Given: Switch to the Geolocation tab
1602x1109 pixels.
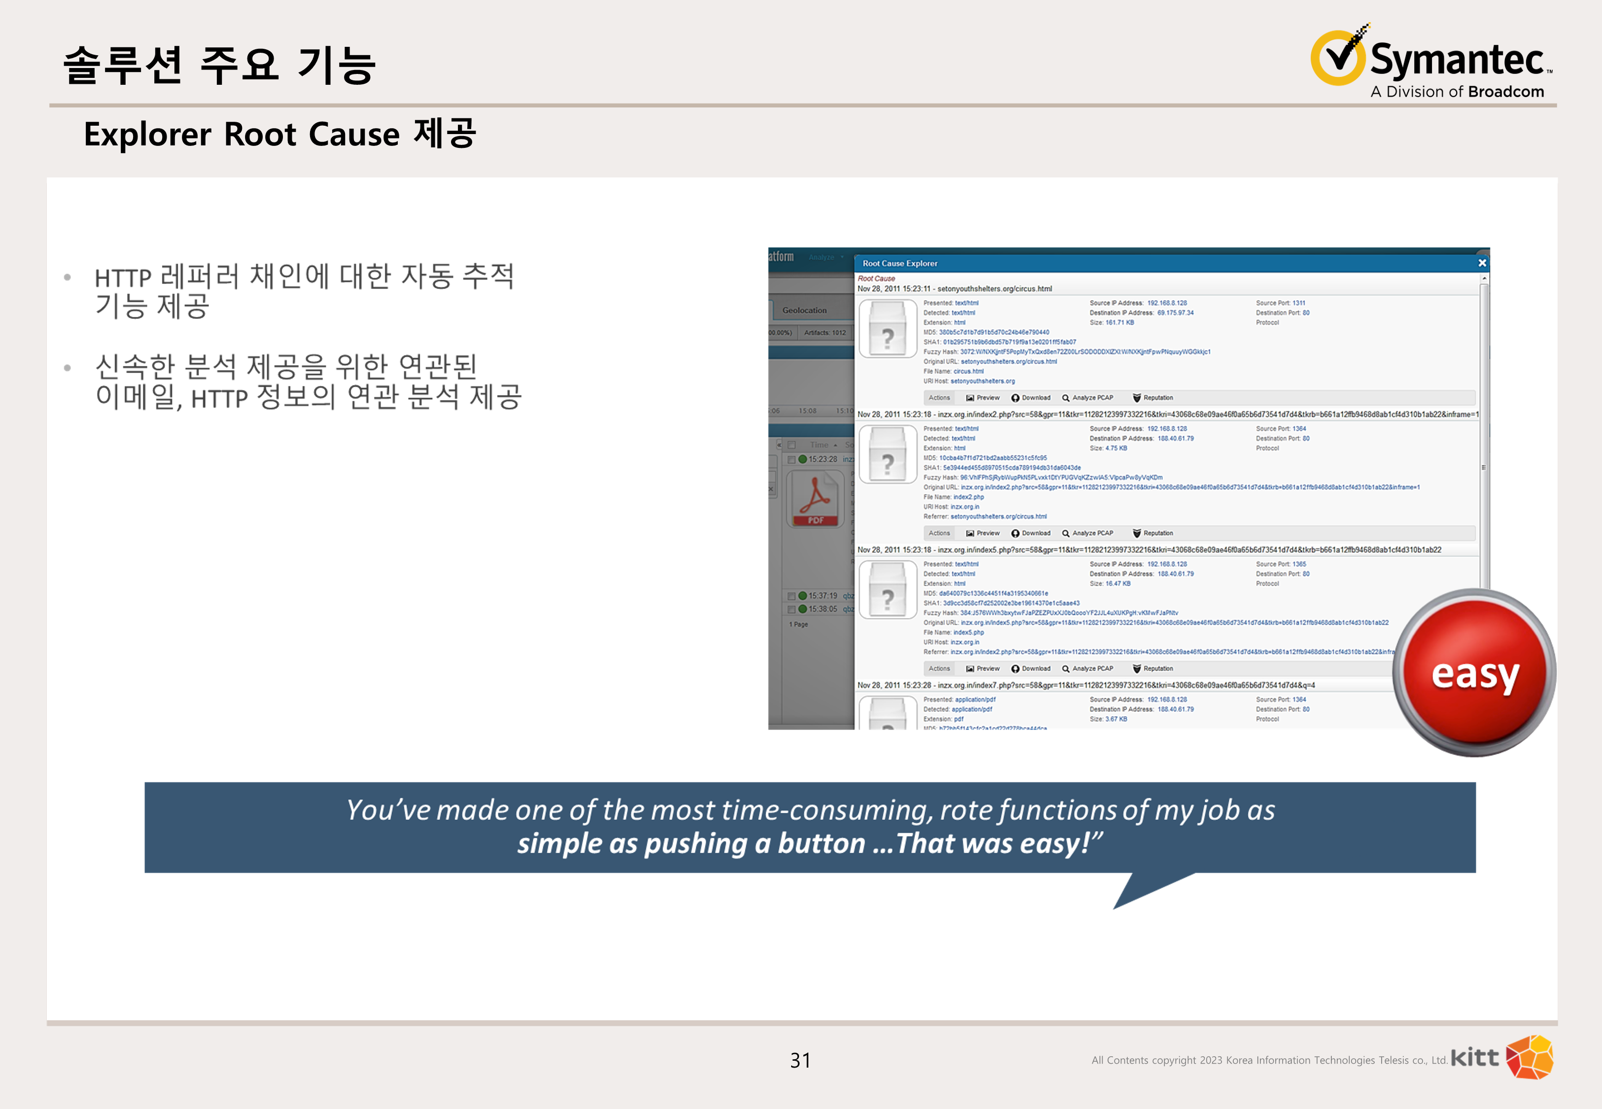Looking at the screenshot, I should [805, 311].
